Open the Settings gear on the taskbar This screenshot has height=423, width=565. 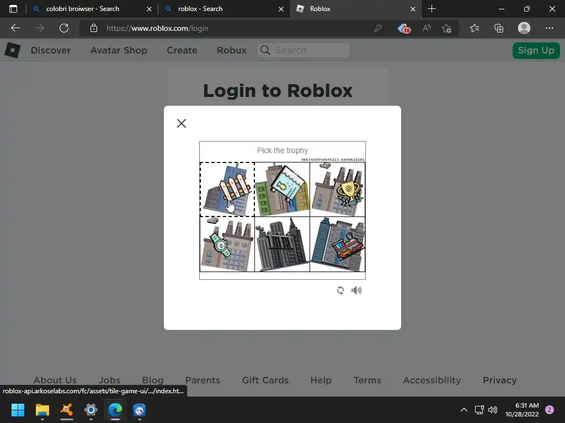[x=91, y=410]
